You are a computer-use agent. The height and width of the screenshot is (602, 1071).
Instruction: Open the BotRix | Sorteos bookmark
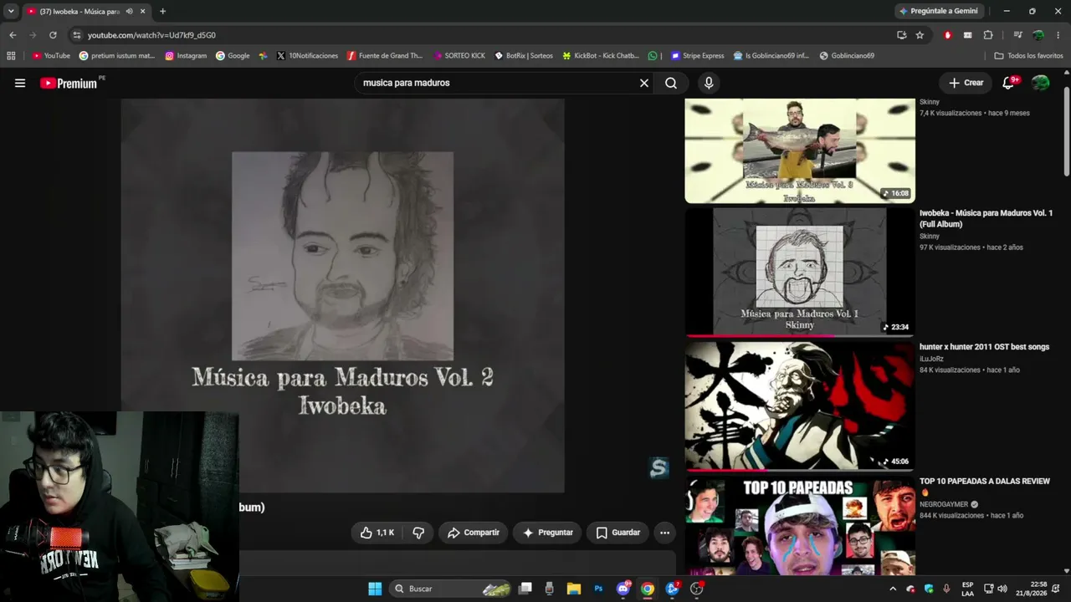tap(524, 56)
